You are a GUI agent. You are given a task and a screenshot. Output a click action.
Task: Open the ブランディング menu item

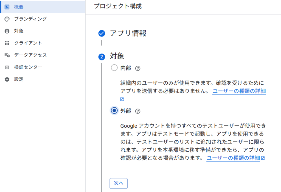click(x=30, y=19)
